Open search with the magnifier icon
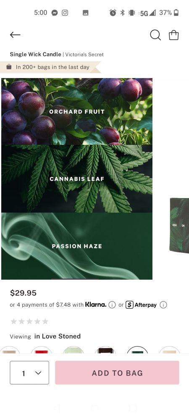This screenshot has height=420, width=189. click(x=155, y=35)
